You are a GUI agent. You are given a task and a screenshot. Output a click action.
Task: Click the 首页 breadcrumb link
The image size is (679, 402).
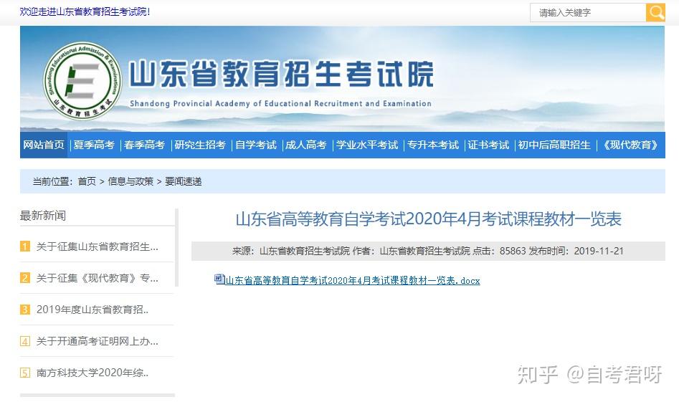(87, 181)
